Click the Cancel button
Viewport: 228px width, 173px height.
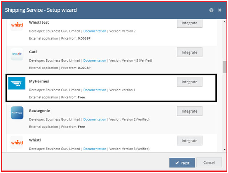[x=209, y=162]
